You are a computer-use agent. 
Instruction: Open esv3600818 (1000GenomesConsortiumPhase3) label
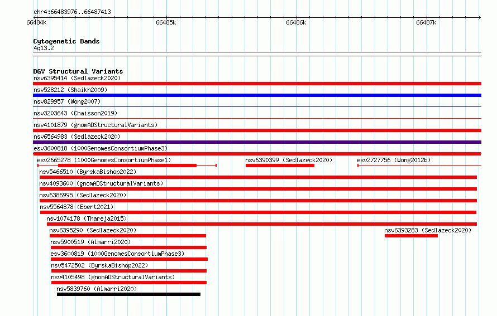101,148
